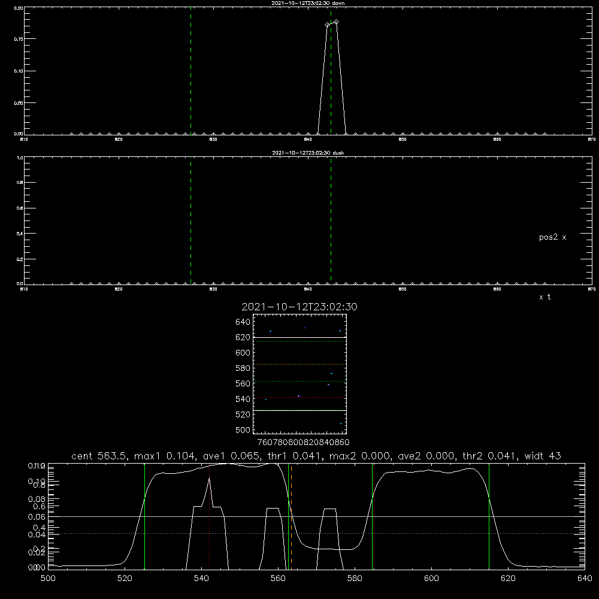Viewport: 599px width, 599px height.
Task: Click the green vertical line near 525 in the bottom plot
Action: point(144,516)
